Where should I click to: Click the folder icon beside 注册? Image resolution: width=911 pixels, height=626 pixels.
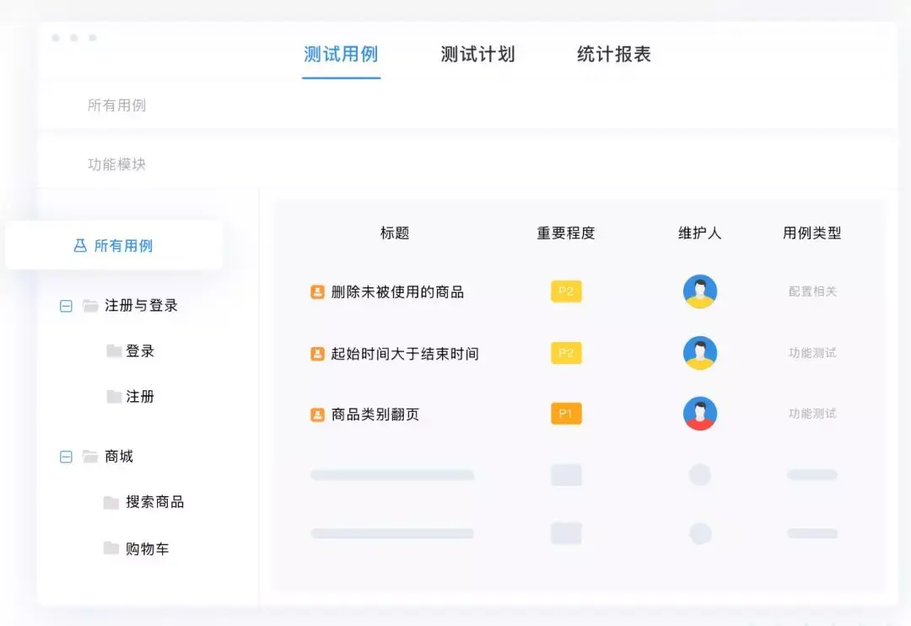pyautogui.click(x=114, y=396)
